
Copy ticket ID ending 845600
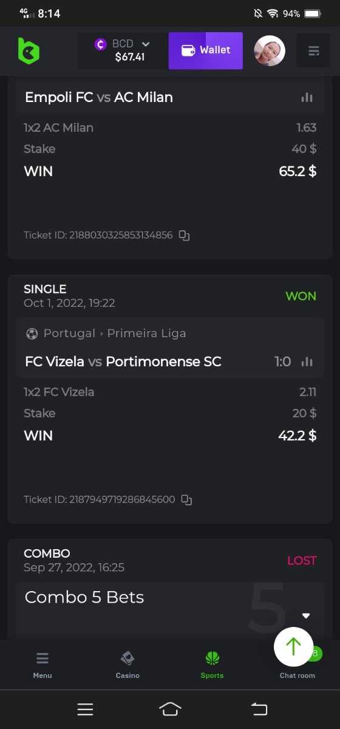pos(187,500)
